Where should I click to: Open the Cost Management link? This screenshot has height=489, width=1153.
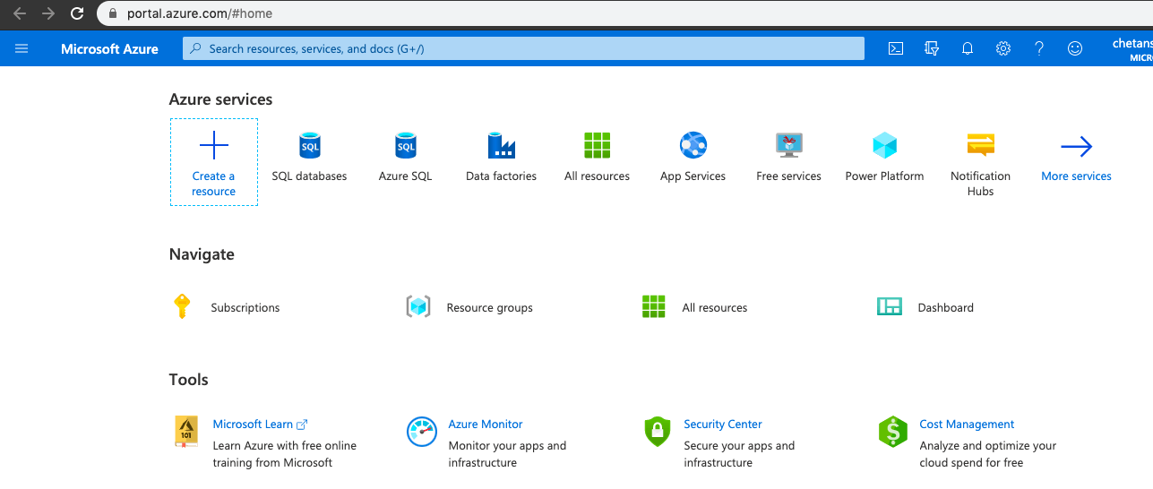(967, 424)
